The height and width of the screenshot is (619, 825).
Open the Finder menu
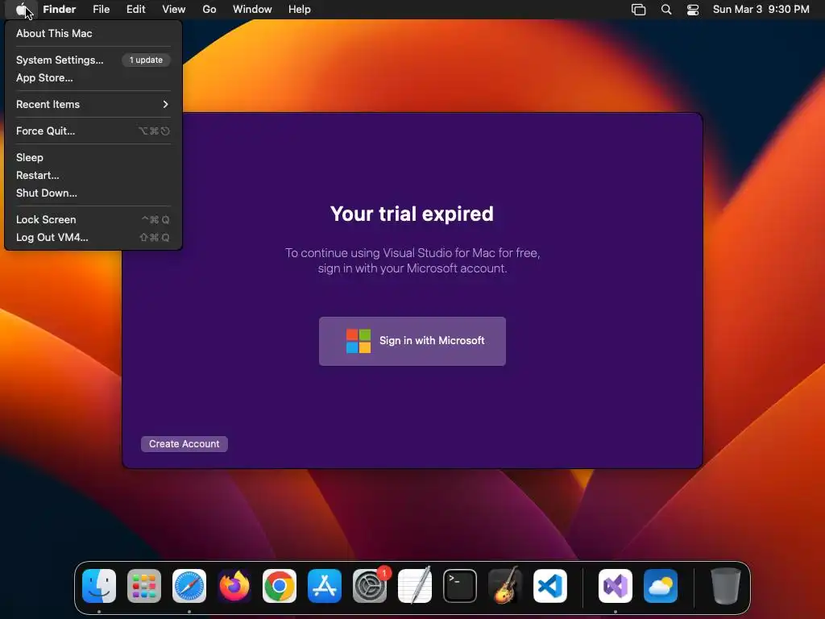[59, 9]
